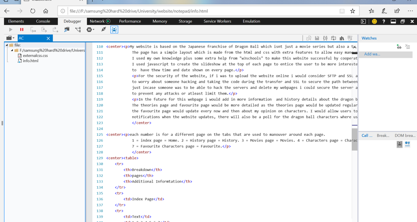This screenshot has height=222, width=417.
Task: Switch to the Storage tab
Action: point(185,21)
